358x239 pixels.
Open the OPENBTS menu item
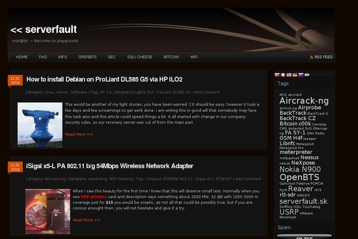(88, 57)
